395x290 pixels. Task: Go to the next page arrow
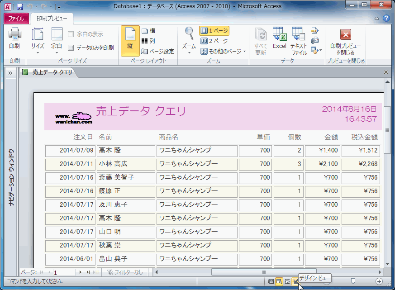(81, 272)
